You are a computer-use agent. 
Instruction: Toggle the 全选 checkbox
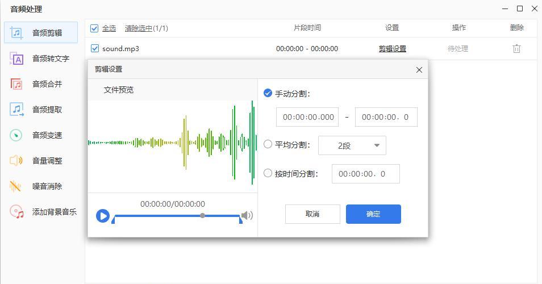click(94, 28)
